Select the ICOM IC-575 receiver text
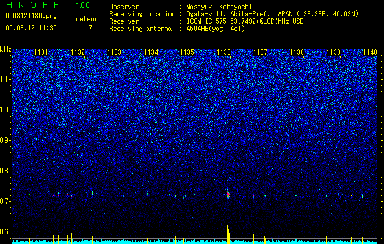Screen dimensions: 384x244 [x=245, y=21]
